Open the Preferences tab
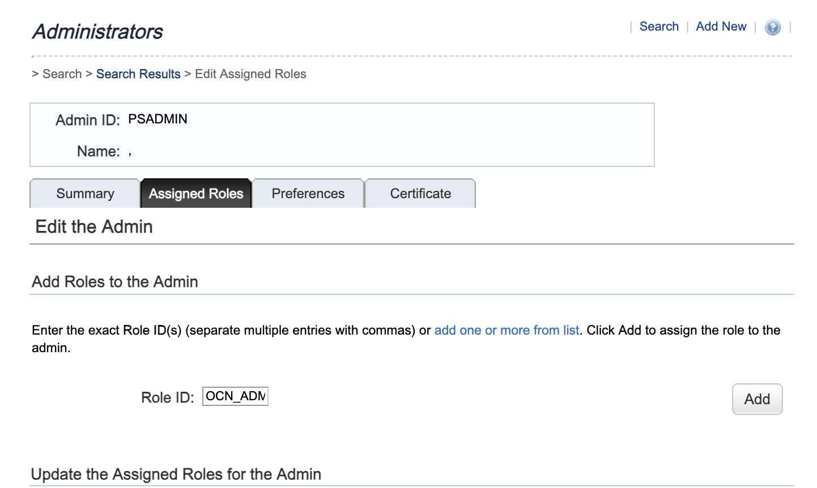The height and width of the screenshot is (488, 817). 308,193
